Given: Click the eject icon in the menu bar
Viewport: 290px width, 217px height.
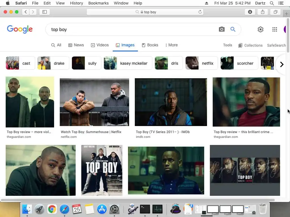Looking at the screenshot, I should tap(206, 3).
